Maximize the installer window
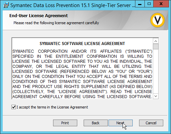The image size is (171, 134). pos(149,4)
